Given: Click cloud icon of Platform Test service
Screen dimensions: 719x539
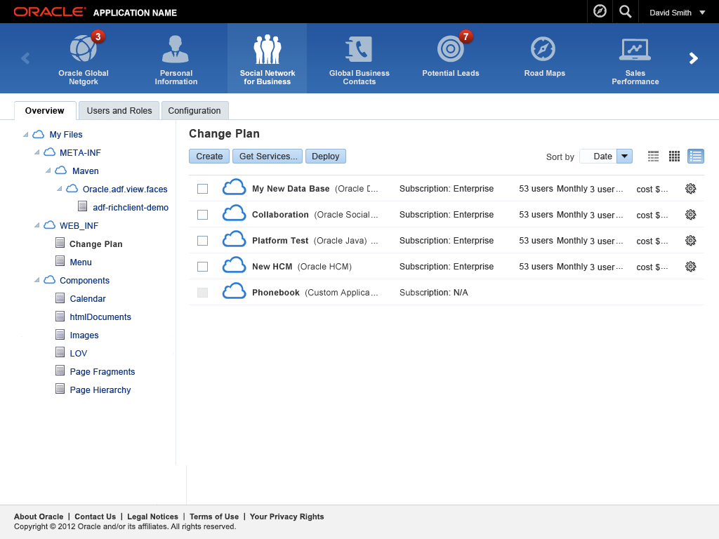Looking at the screenshot, I should 234,240.
